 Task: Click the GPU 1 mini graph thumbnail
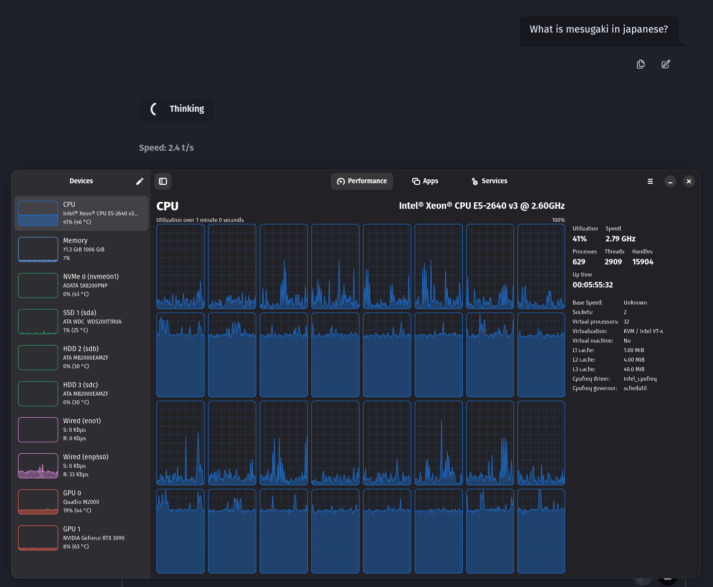click(x=38, y=538)
